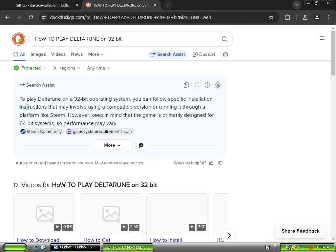Go back using the browser back arrow
This screenshot has height=252, width=336.
click(x=7, y=17)
